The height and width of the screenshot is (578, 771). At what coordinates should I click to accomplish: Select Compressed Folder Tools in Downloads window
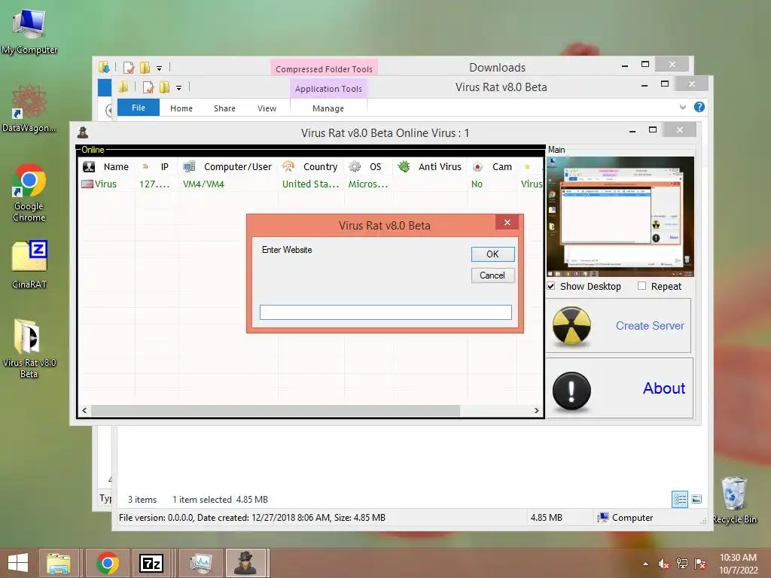[x=324, y=68]
